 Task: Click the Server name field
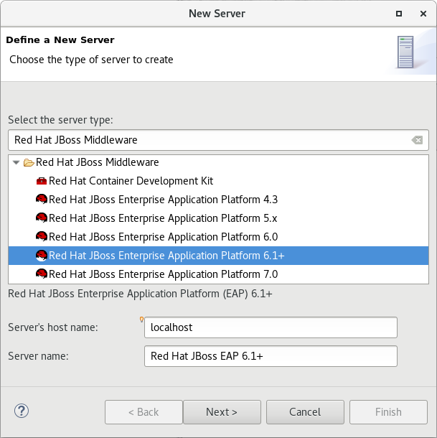(271, 356)
